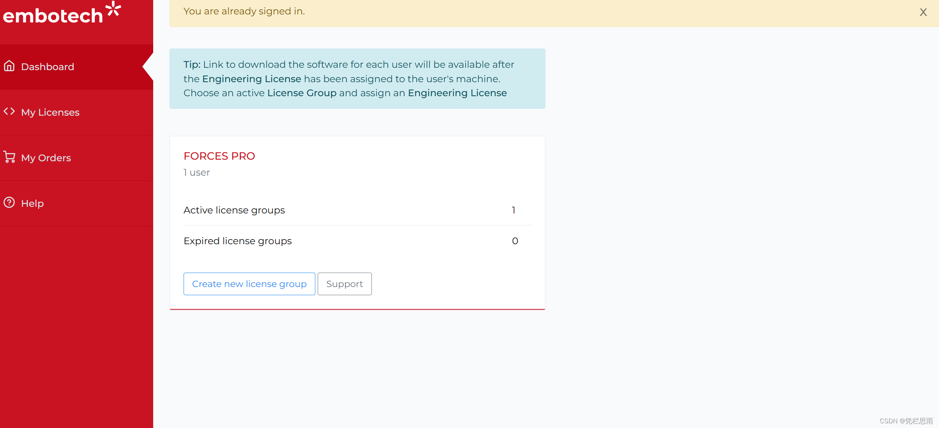The image size is (939, 428).
Task: Click the Tip text about Engineering License
Action: [349, 79]
